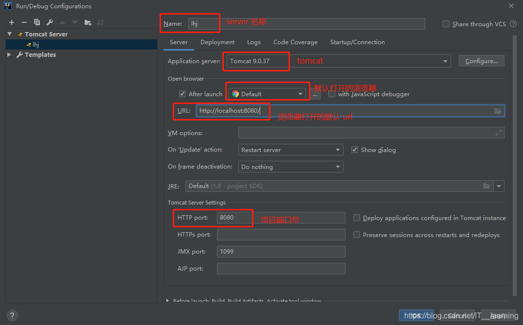Switch to the Startup/Connection tab

[358, 42]
